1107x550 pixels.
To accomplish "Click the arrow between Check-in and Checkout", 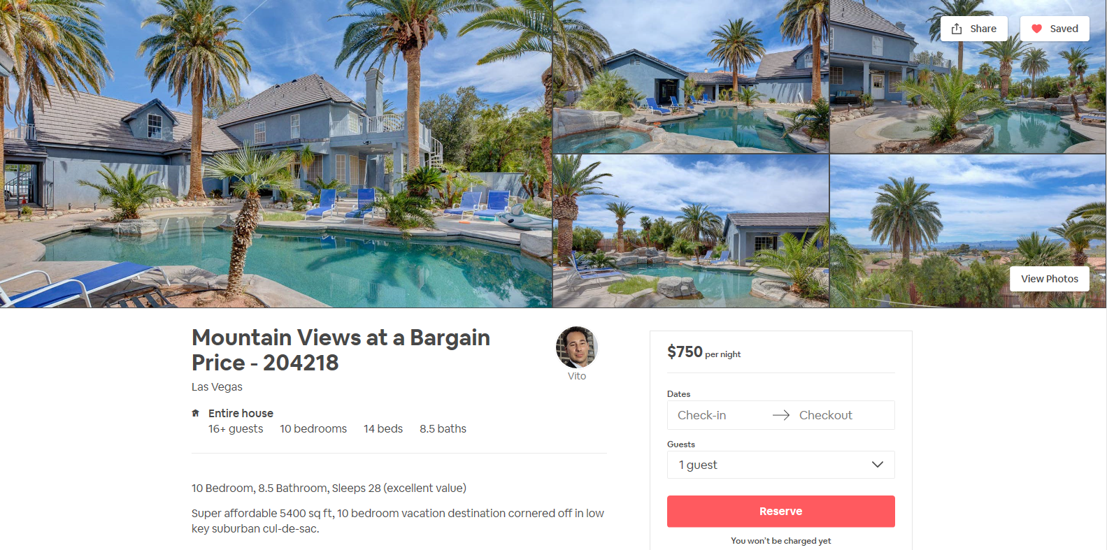I will tap(781, 415).
